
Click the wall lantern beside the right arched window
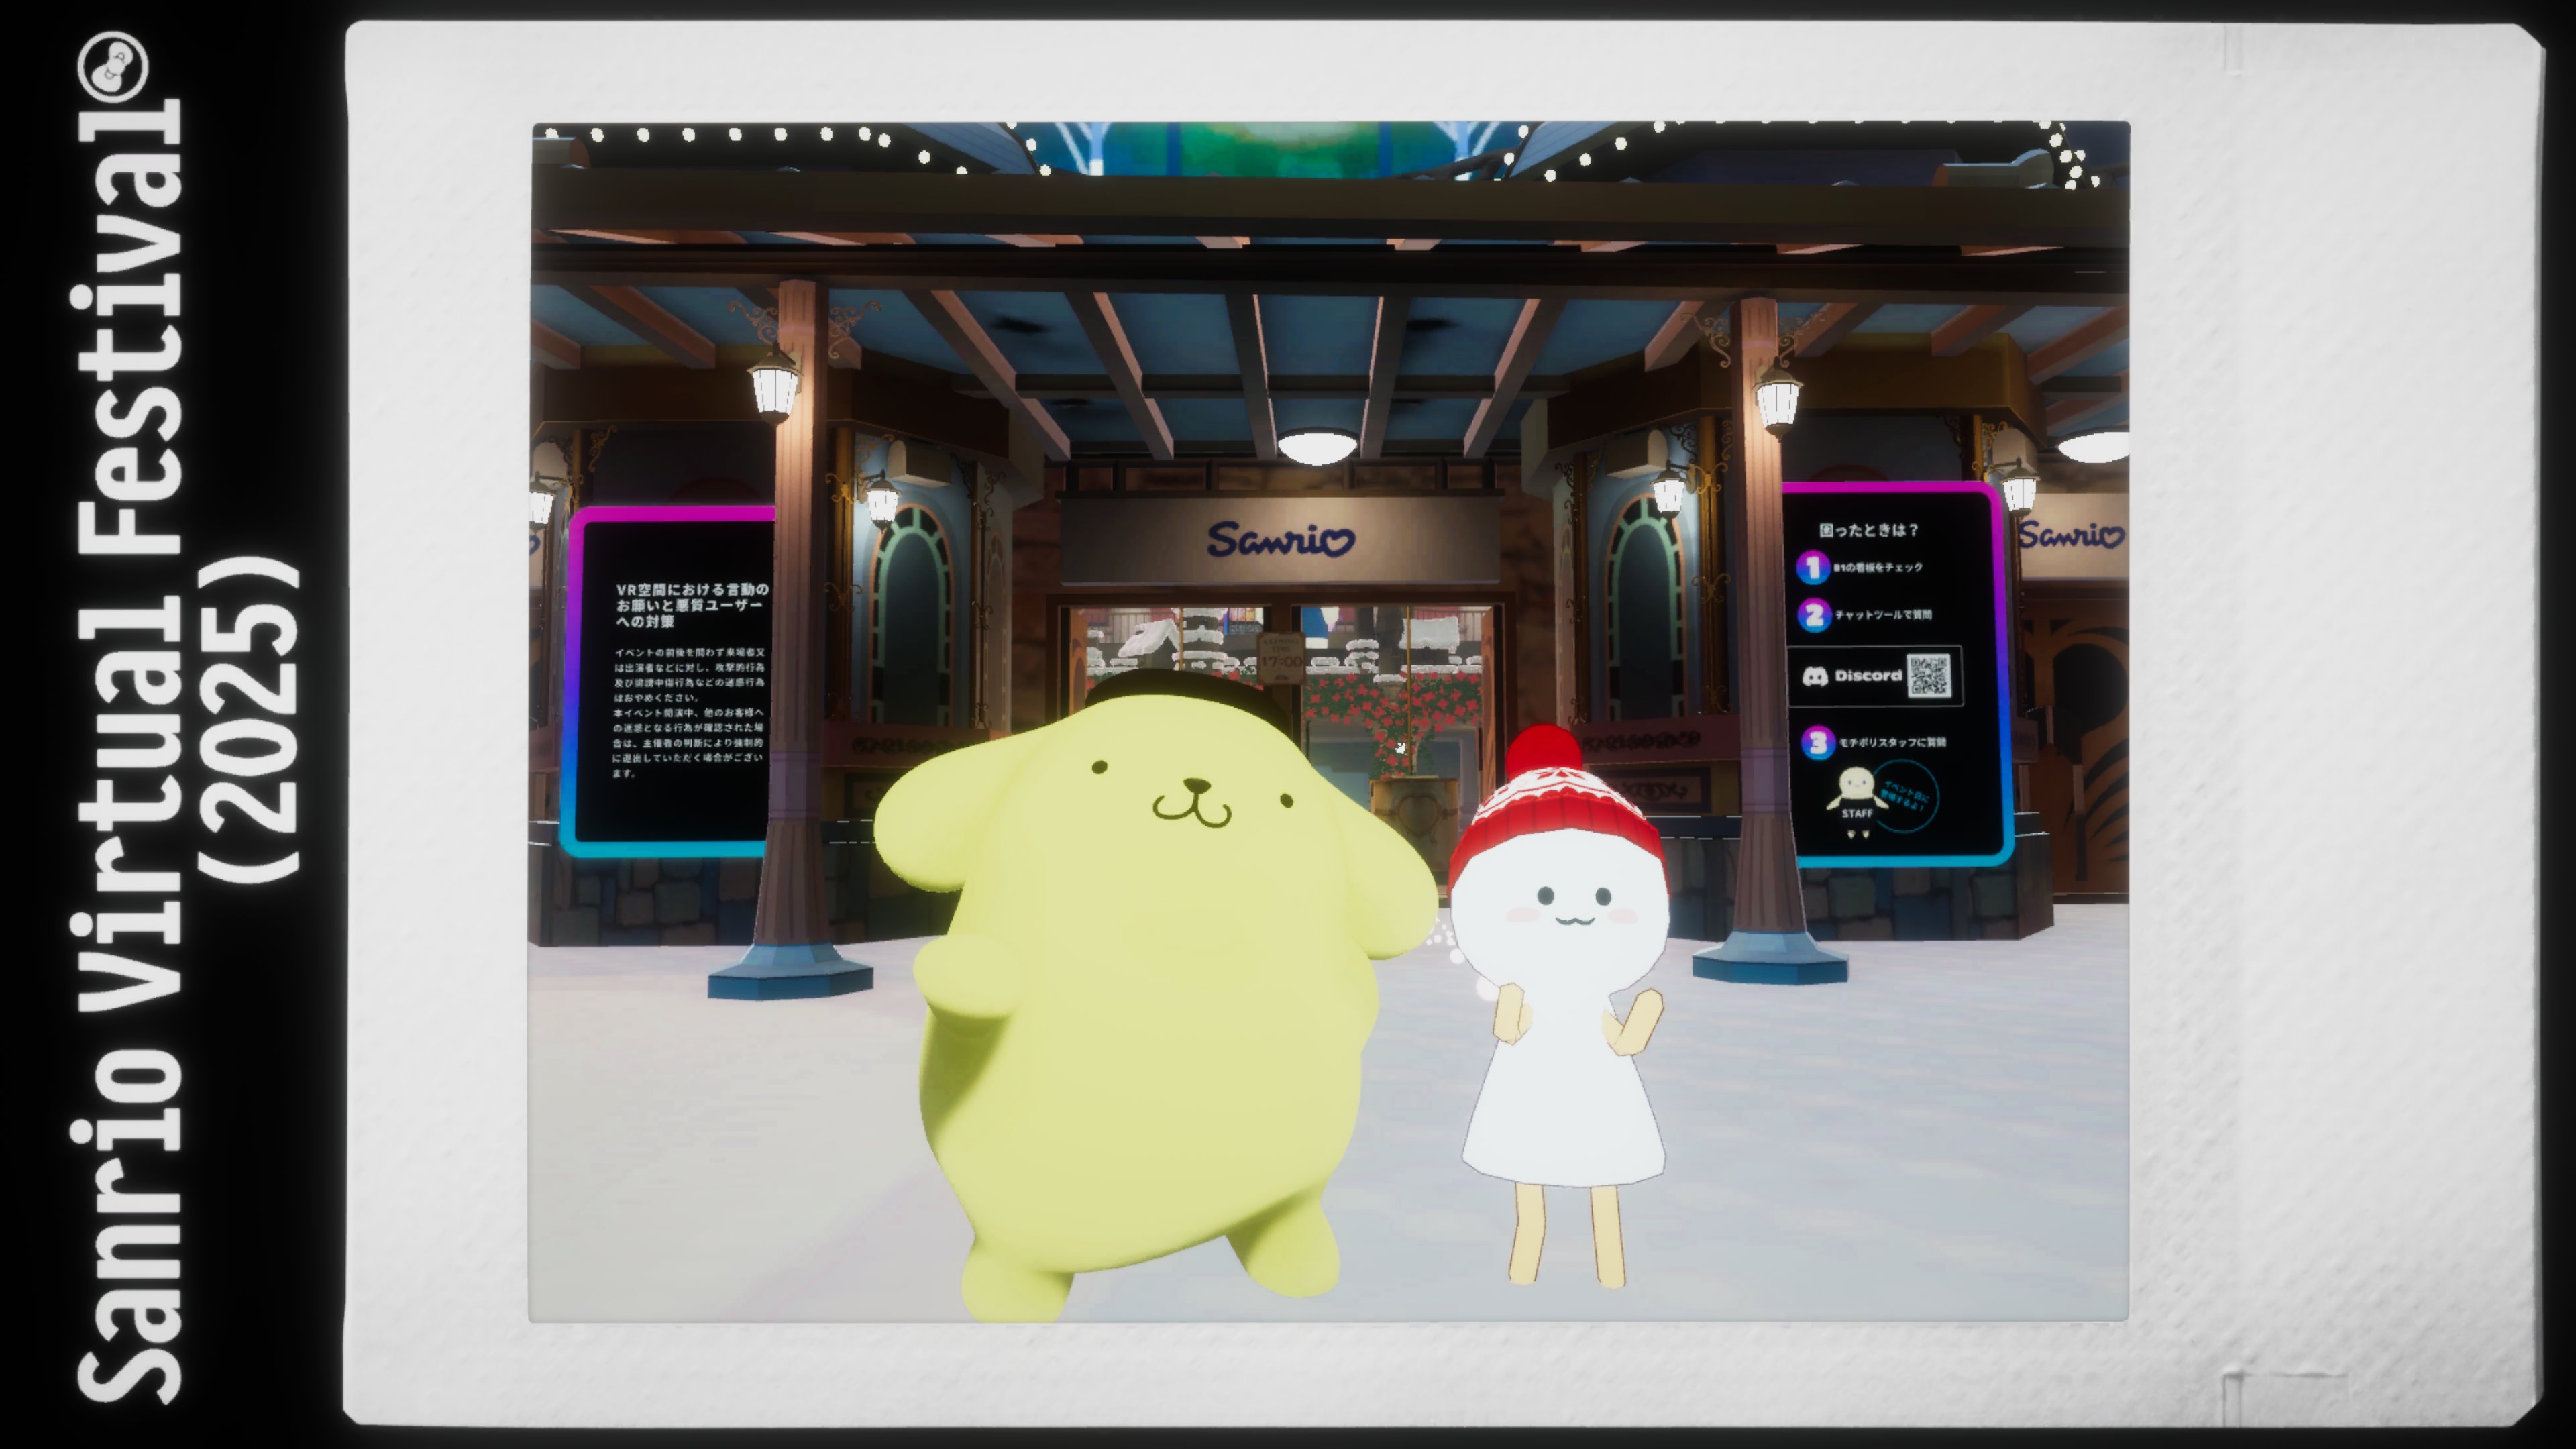tap(1669, 490)
